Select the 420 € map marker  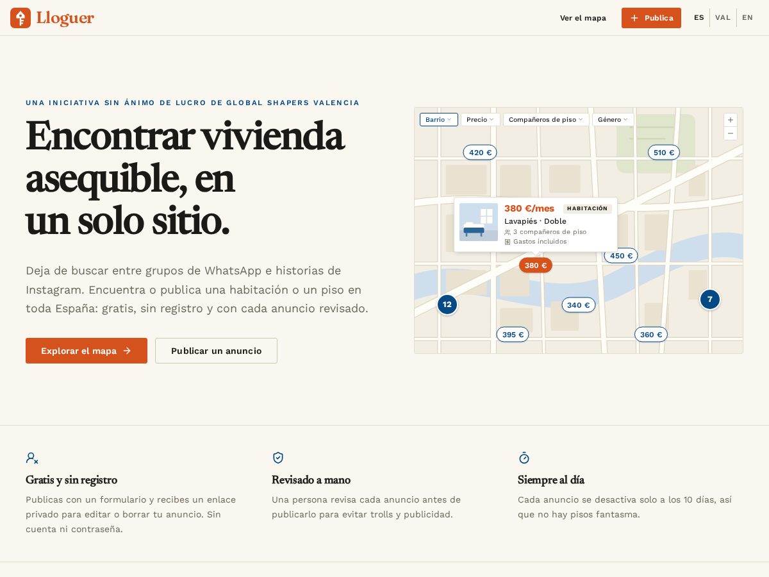pos(480,153)
